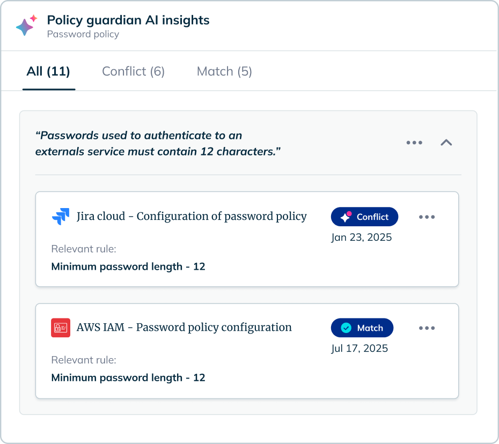This screenshot has height=444, width=499.
Task: Click the Jira cloud logo icon
Action: (61, 217)
